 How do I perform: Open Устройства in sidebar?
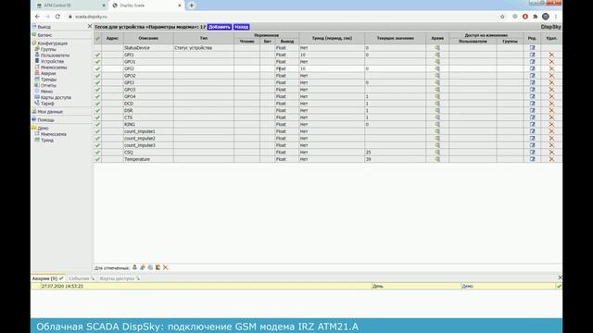point(52,62)
